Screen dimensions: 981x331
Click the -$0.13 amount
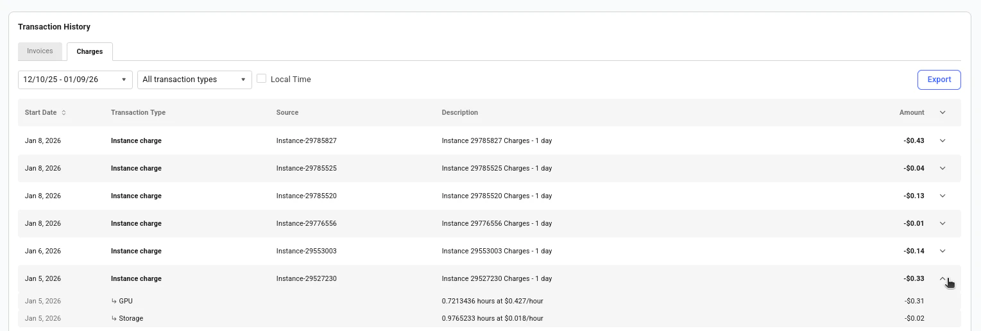(914, 196)
